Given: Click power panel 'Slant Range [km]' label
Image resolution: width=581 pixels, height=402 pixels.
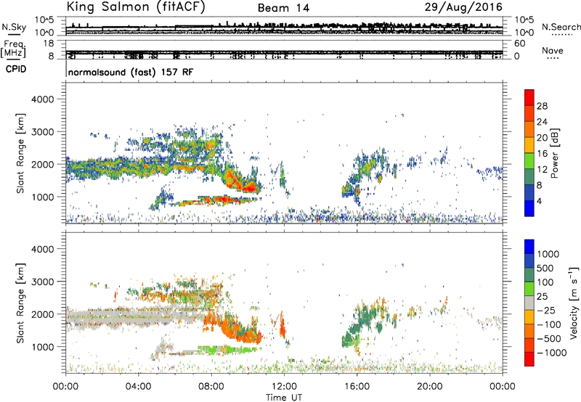Looking at the screenshot, I should [x=20, y=153].
